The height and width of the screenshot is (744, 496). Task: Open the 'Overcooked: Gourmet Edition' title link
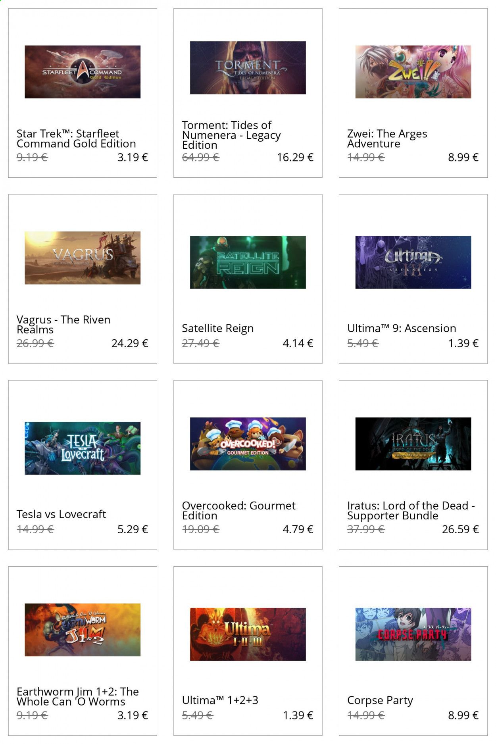coord(239,511)
